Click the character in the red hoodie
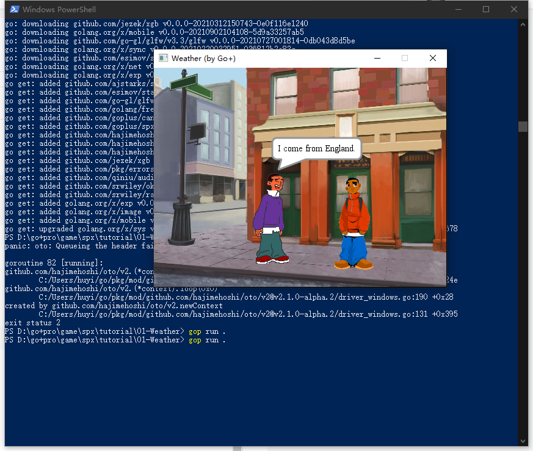The image size is (533, 451). click(x=354, y=223)
